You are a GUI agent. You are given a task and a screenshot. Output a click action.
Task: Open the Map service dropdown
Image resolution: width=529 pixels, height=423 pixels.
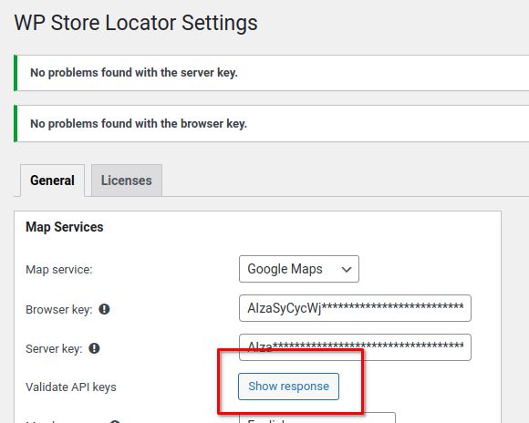299,269
